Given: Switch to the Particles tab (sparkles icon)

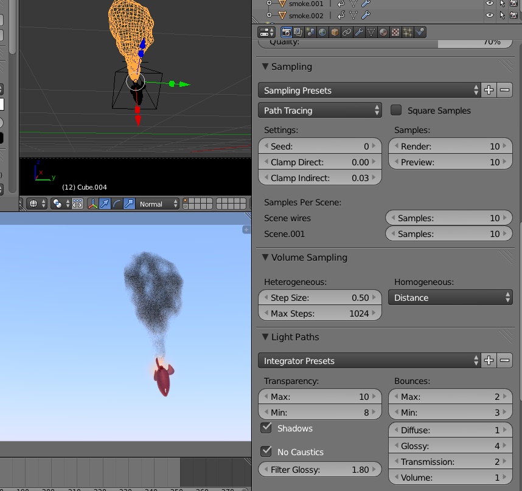Looking at the screenshot, I should pyautogui.click(x=408, y=32).
